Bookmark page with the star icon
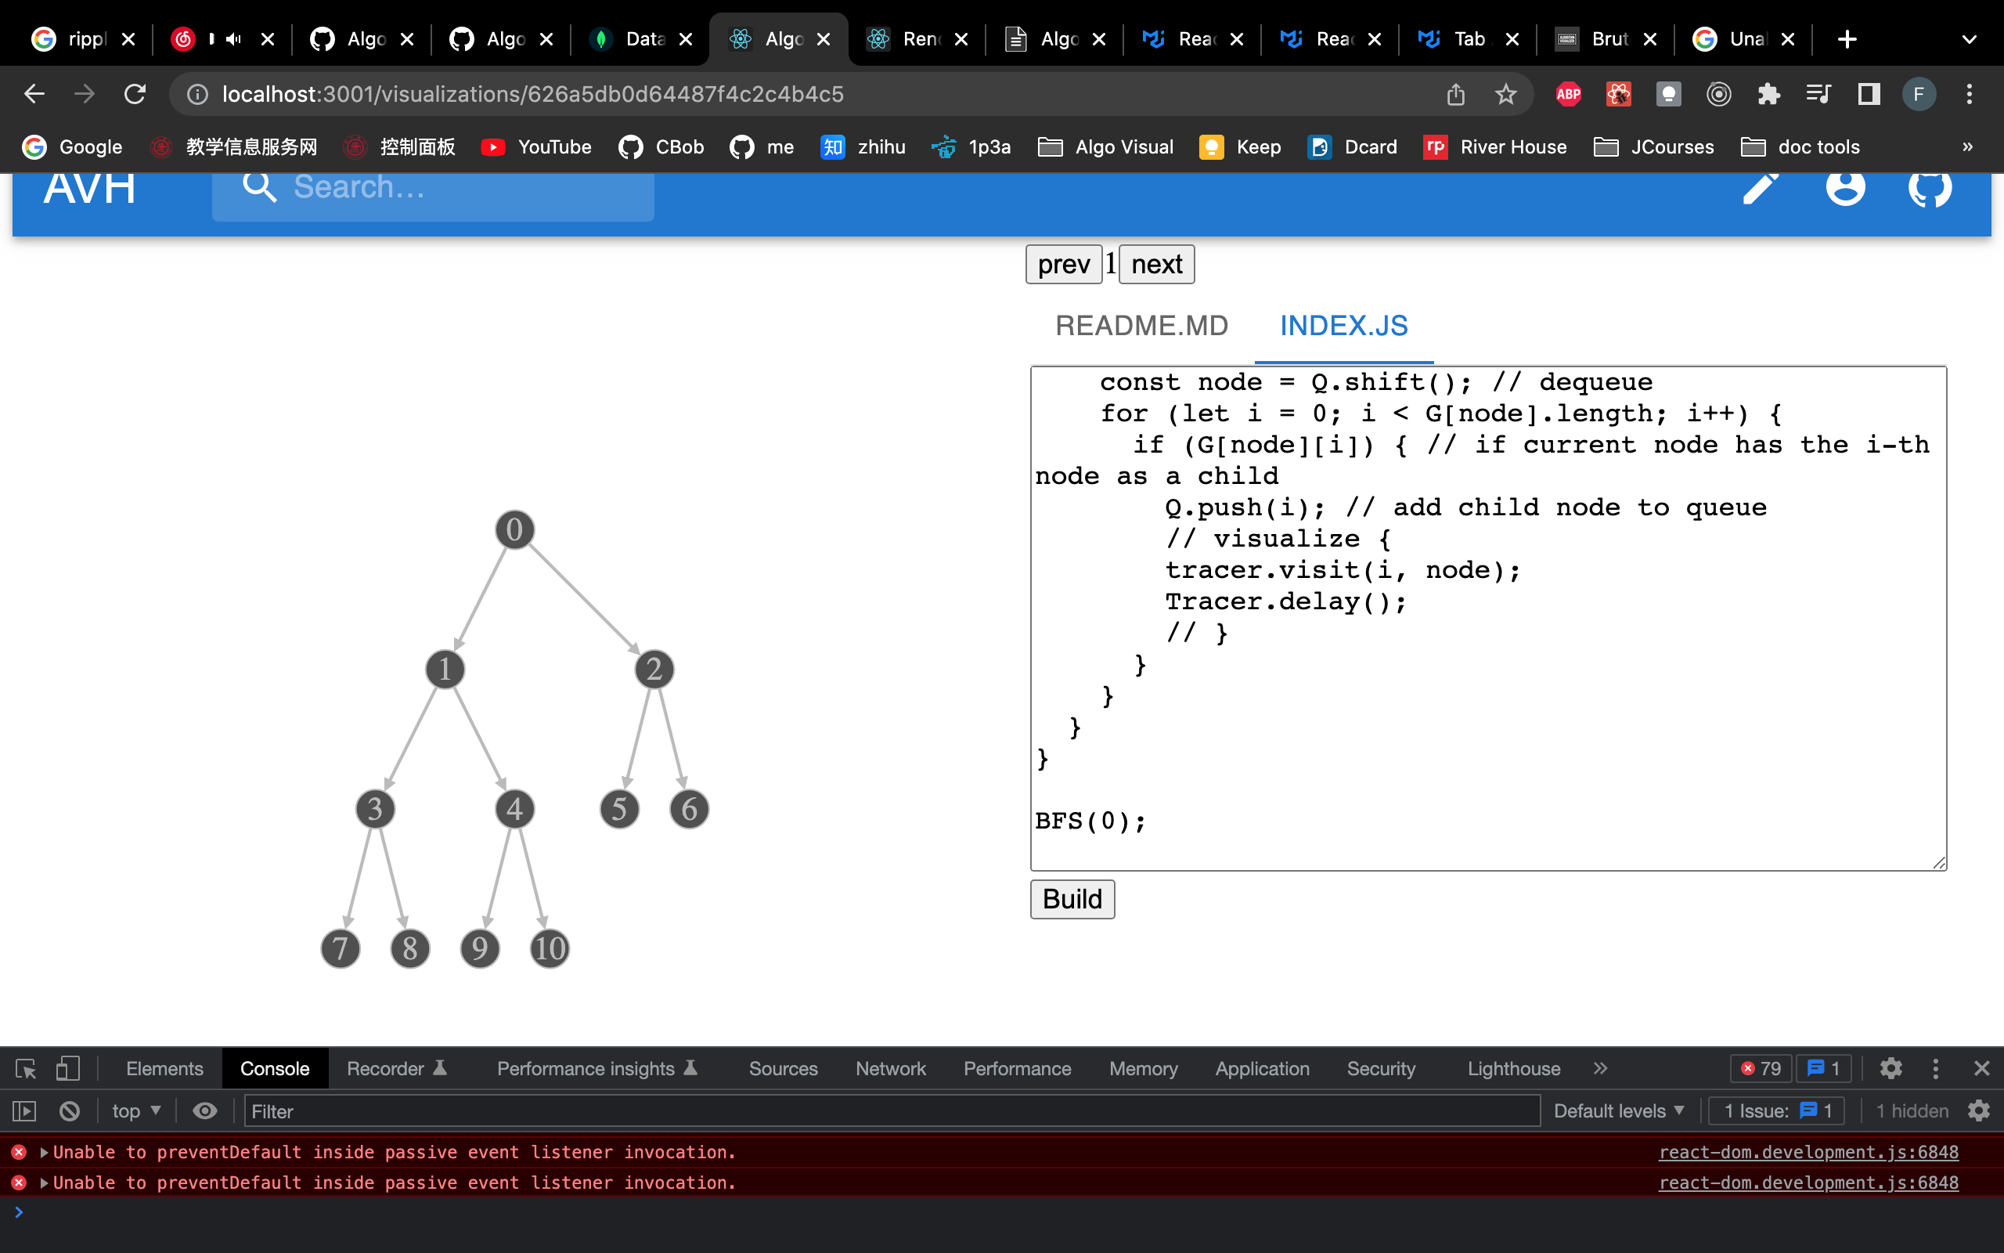This screenshot has height=1253, width=2004. pyautogui.click(x=1505, y=95)
